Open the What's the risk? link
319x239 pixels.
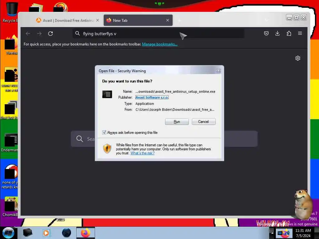pyautogui.click(x=142, y=153)
